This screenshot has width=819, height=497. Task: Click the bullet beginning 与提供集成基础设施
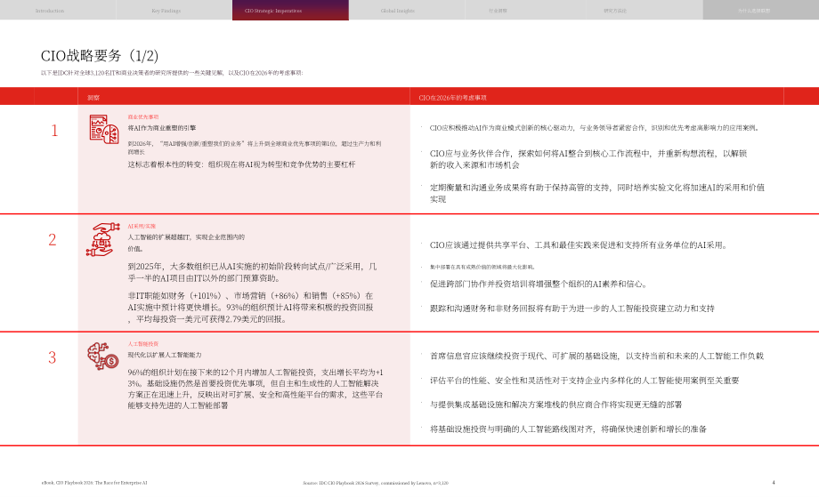[555, 405]
